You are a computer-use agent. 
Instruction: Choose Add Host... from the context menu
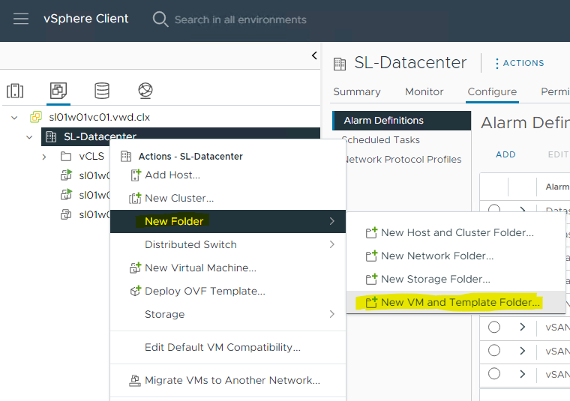pyautogui.click(x=227, y=175)
